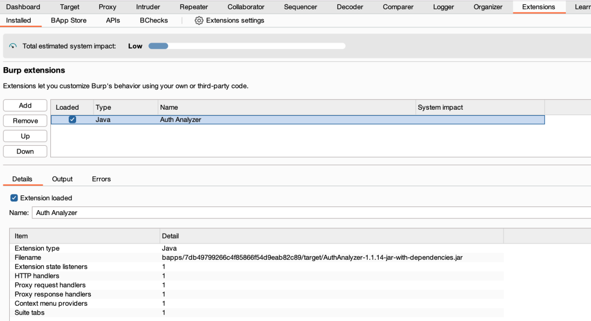Select the Comparer tab

pyautogui.click(x=398, y=7)
